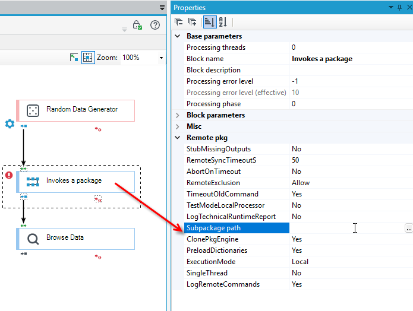Click the blue gear icon beside Random Data Generator
This screenshot has width=413, height=311.
click(10, 123)
